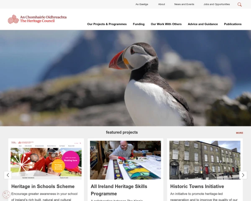Click Historic Towns Initiative heading
Viewport: 251px width, 201px height.
[197, 186]
